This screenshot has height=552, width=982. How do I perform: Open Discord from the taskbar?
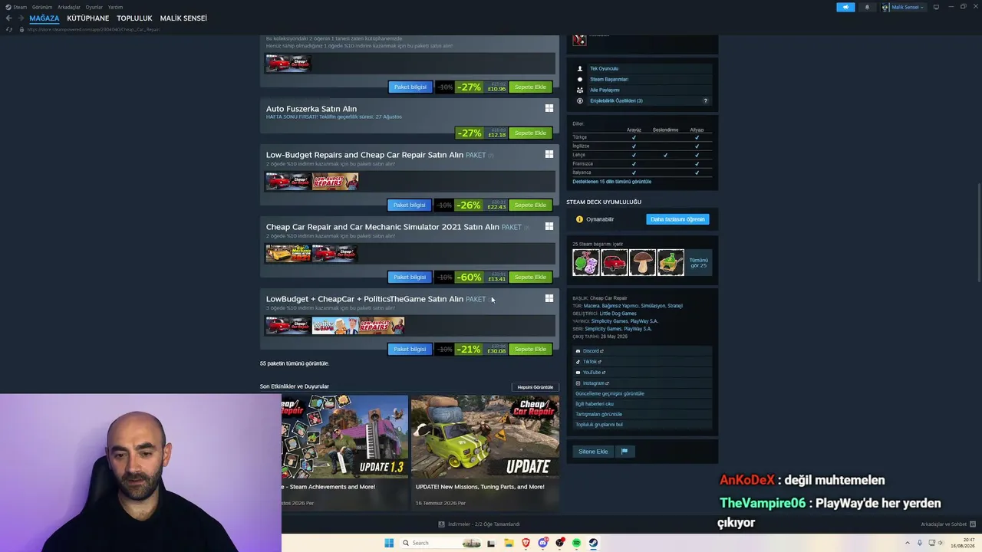click(543, 543)
